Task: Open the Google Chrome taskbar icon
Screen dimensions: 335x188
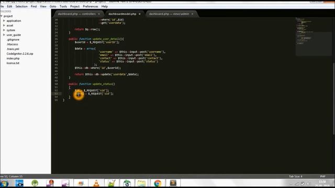Action: coord(158,183)
